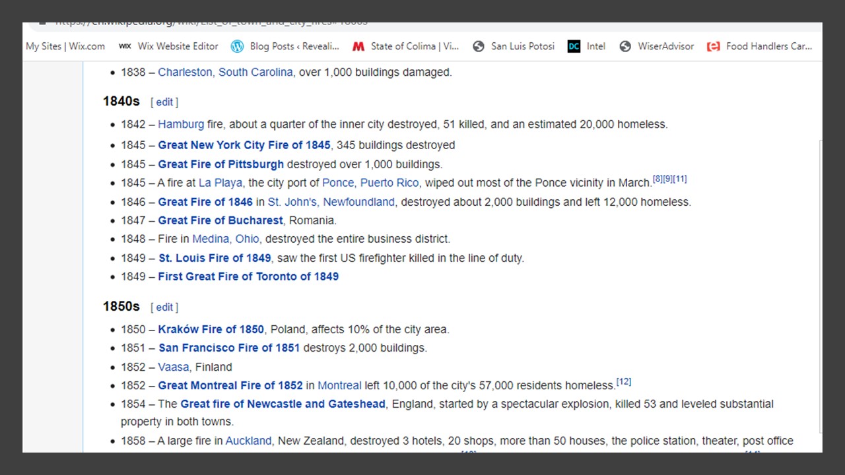The width and height of the screenshot is (845, 475).
Task: Open the Great Fire of Bucharest article
Action: pos(220,220)
